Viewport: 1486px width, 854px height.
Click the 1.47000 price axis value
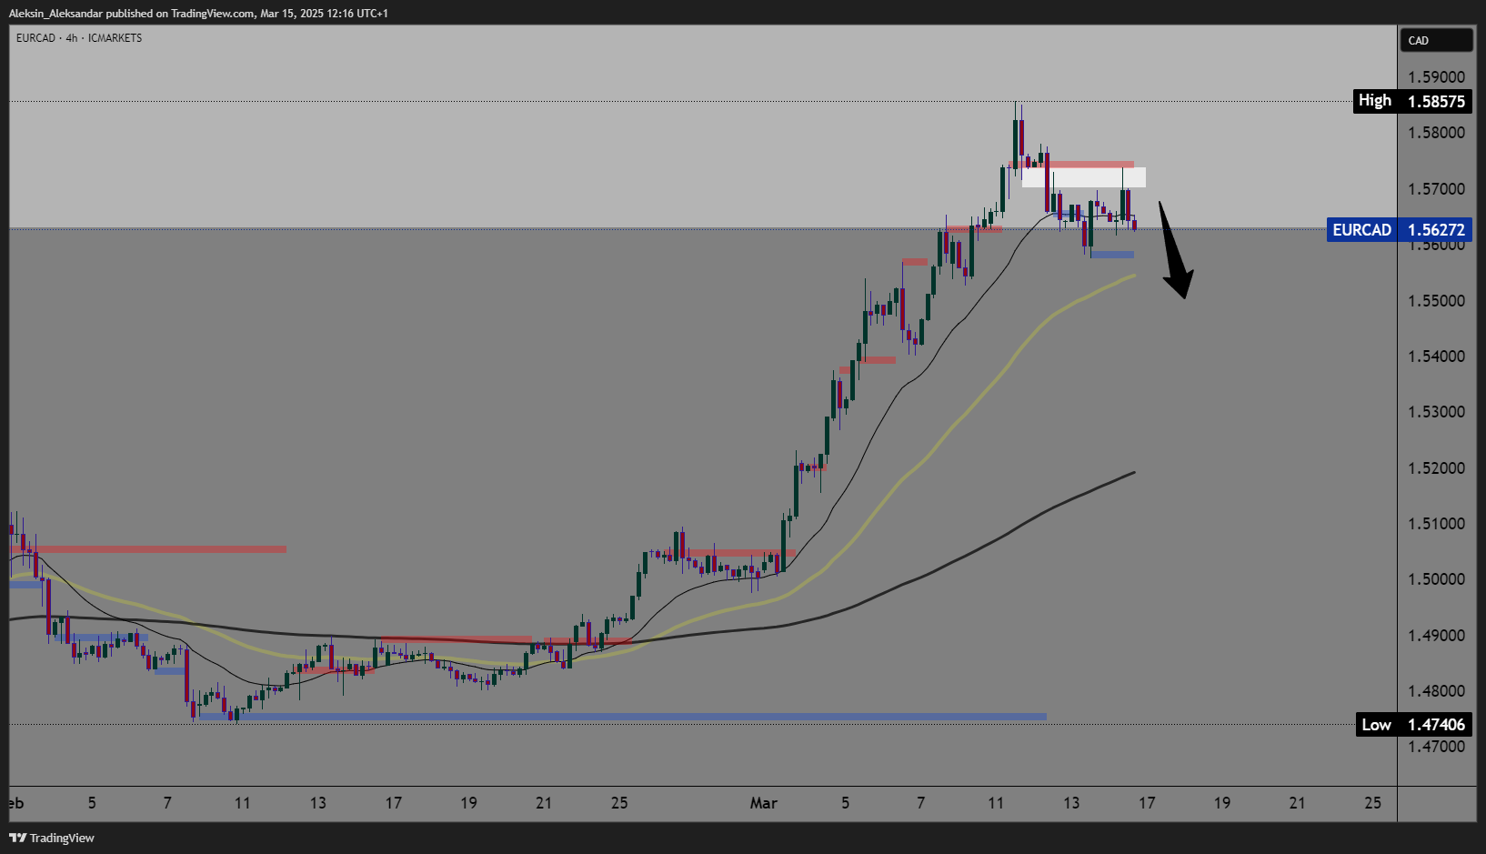tap(1436, 747)
